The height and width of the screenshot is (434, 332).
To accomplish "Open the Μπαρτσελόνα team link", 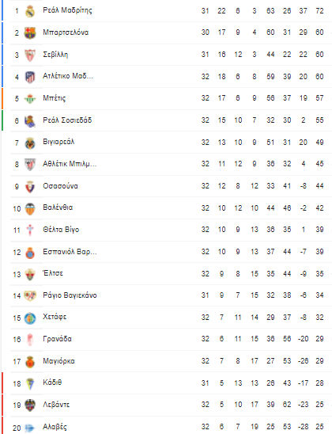I will 66,32.
